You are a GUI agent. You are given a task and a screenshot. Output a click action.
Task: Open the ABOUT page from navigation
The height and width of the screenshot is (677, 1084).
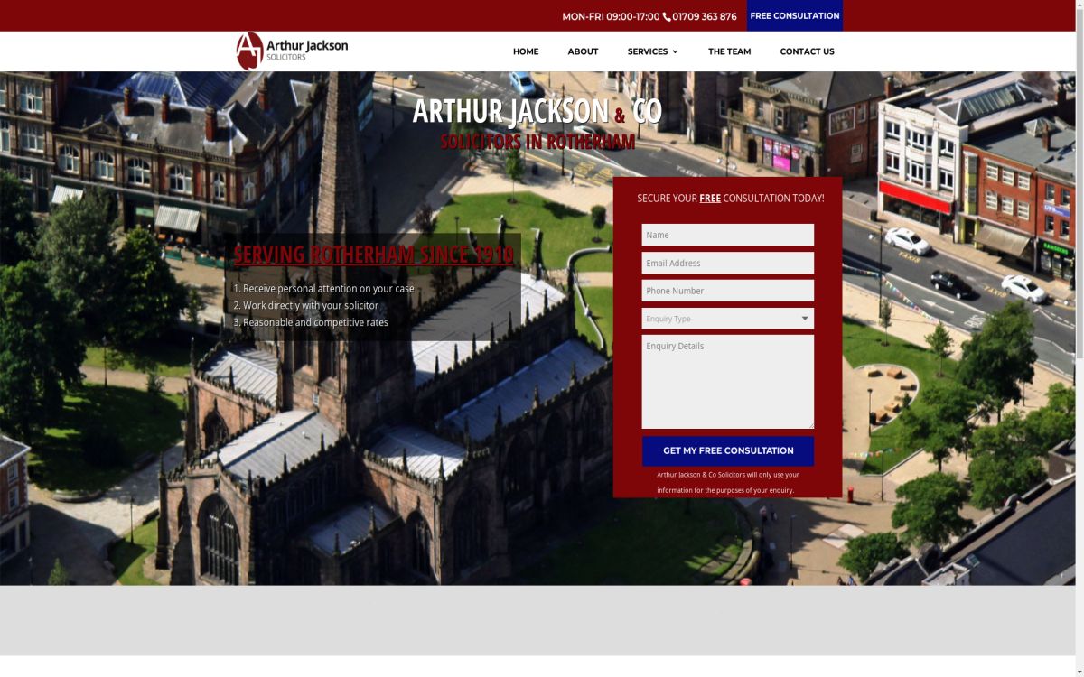pos(583,51)
